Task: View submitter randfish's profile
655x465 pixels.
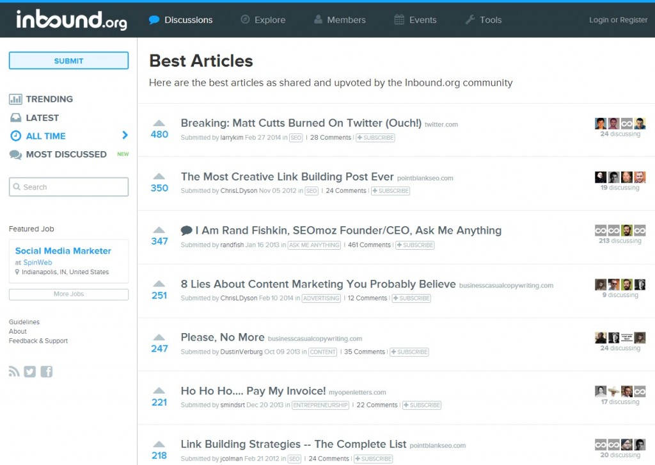Action: pos(232,245)
